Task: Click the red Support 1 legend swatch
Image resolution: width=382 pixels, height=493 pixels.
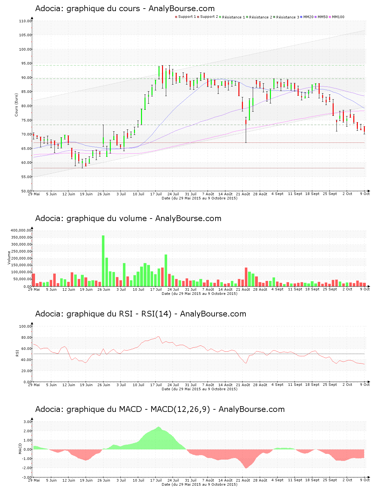Action: coord(176,17)
